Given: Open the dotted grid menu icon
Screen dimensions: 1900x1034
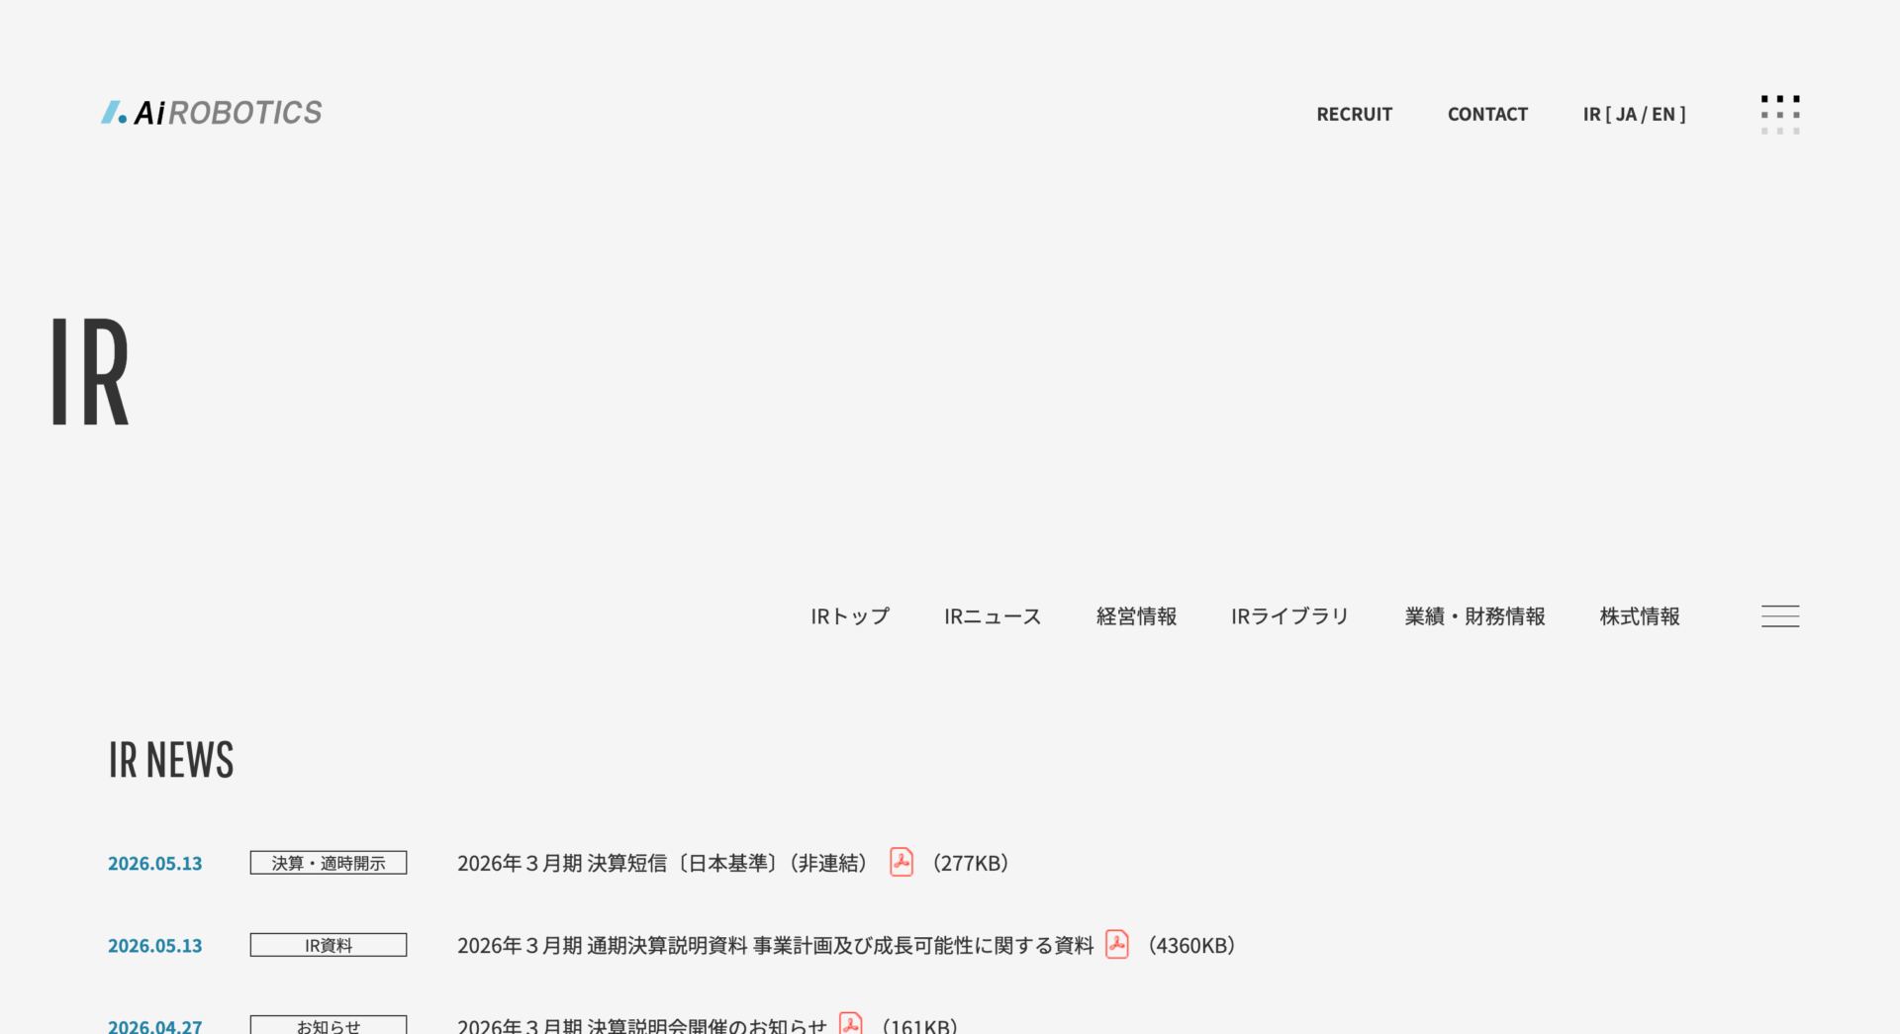Looking at the screenshot, I should pyautogui.click(x=1780, y=115).
